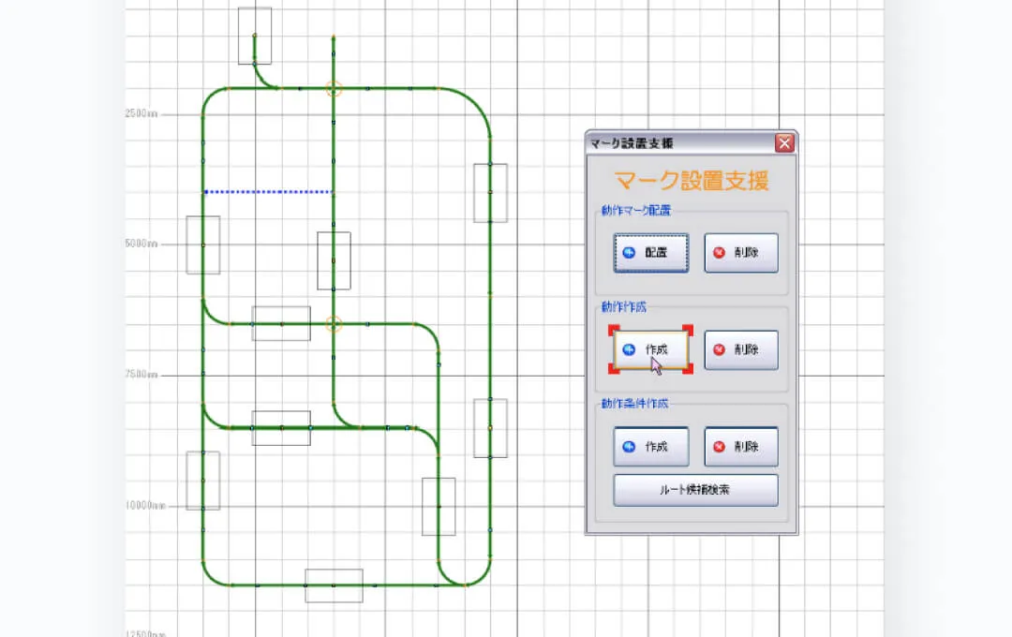Select lower rectangle on left-side track
This screenshot has width=1012, height=637.
coord(203,481)
